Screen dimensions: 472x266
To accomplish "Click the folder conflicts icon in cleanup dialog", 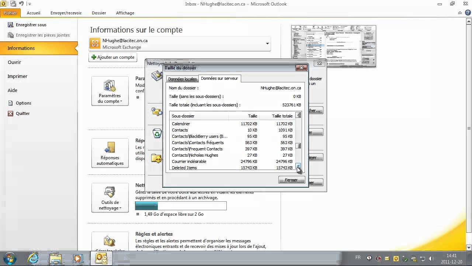I will pos(157,159).
